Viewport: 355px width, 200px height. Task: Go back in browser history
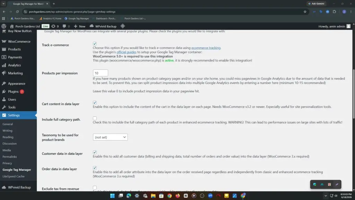pos(4,11)
